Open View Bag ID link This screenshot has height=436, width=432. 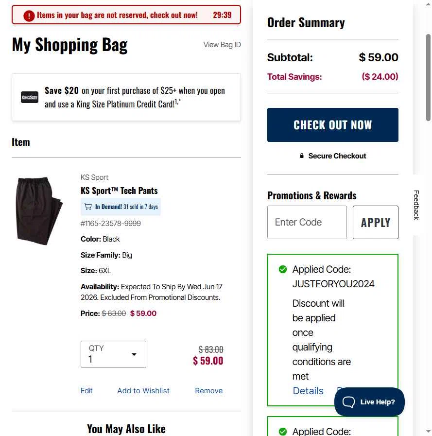222,45
